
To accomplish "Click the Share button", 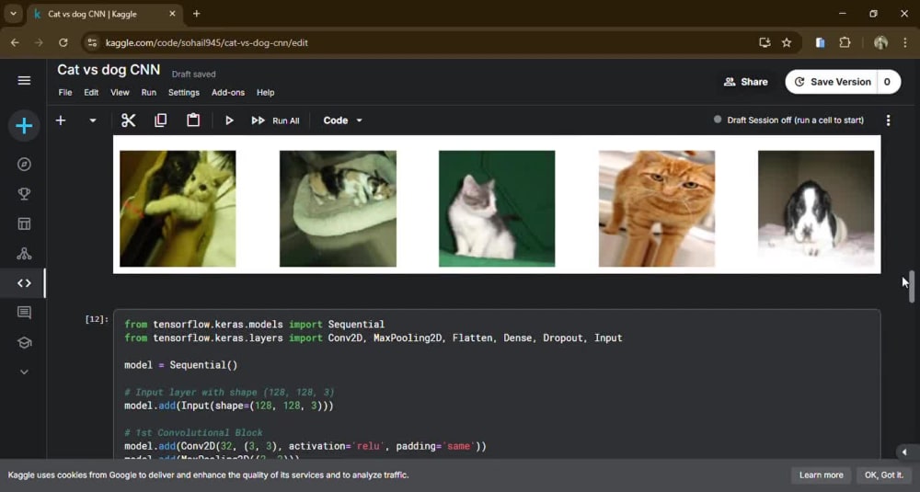I will click(x=746, y=82).
